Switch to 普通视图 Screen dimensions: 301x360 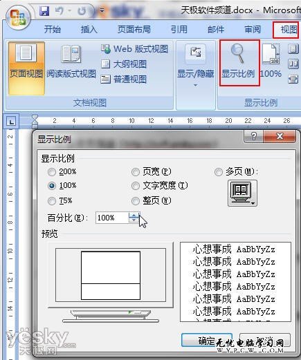124,79
